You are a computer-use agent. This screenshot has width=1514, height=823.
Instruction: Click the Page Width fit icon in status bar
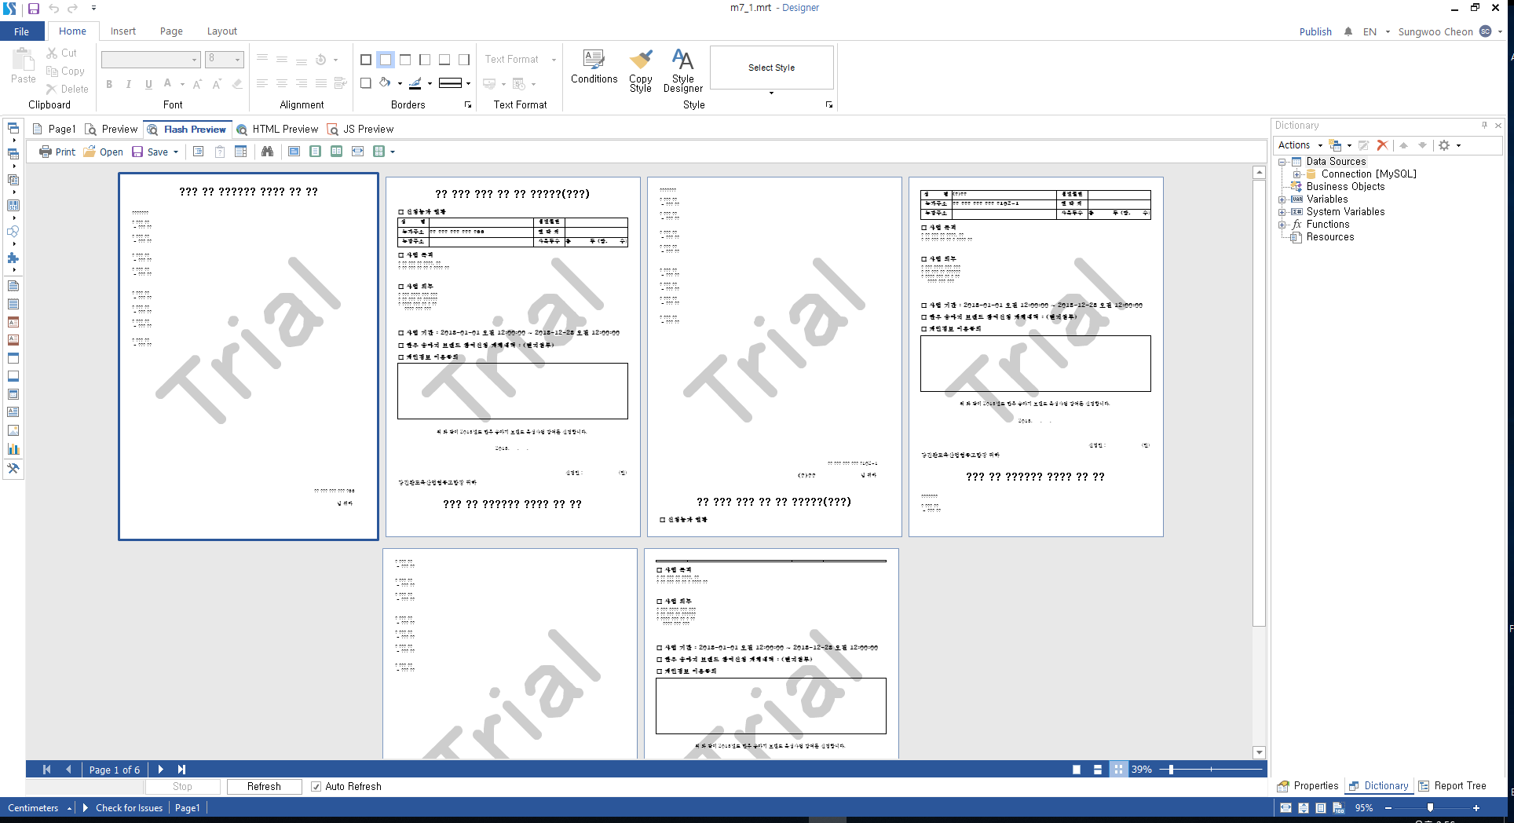[x=1285, y=808]
